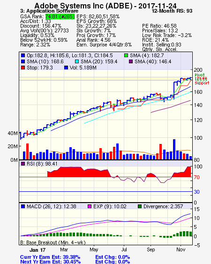Image resolution: width=211 pixels, height=264 pixels.
Task: Click the cyan SMA (20) legend swatch
Action: click(x=76, y=61)
